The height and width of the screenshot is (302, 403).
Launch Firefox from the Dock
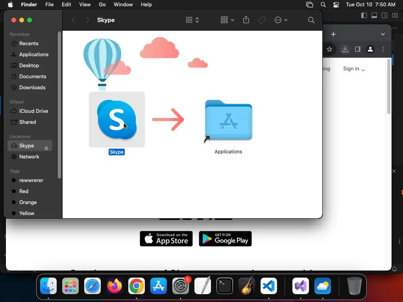click(115, 286)
